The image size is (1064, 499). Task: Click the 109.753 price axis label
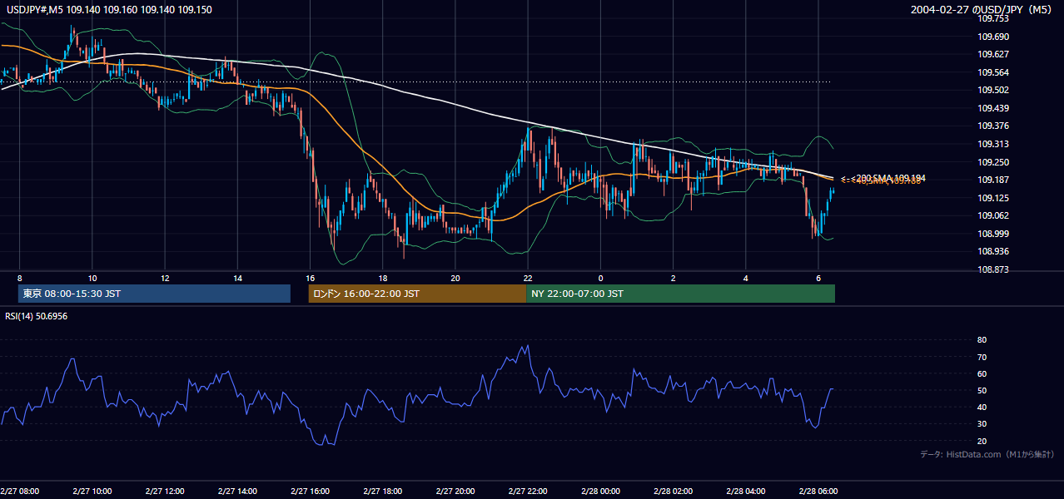(x=993, y=18)
